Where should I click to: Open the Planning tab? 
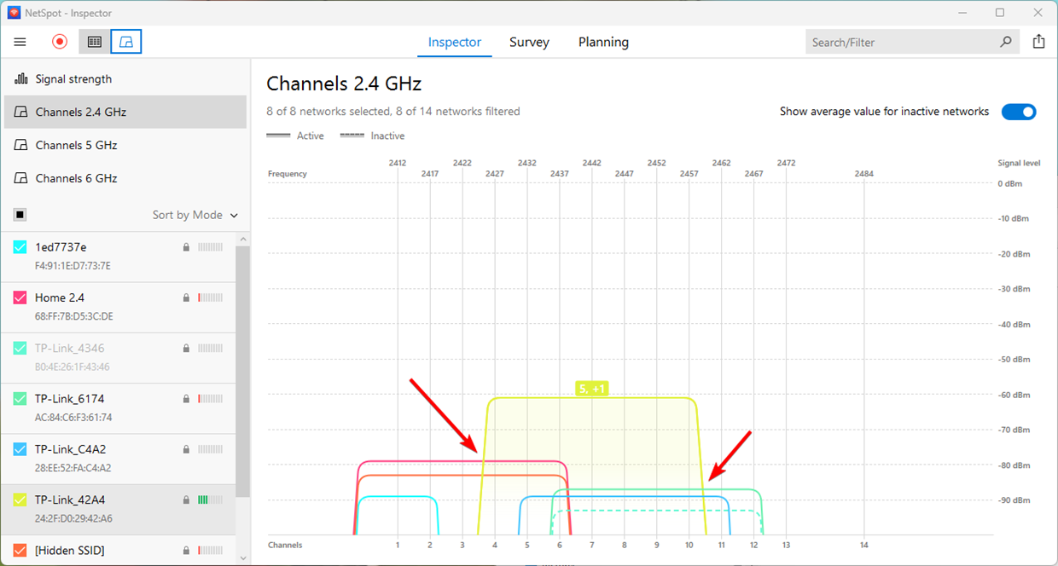coord(603,42)
